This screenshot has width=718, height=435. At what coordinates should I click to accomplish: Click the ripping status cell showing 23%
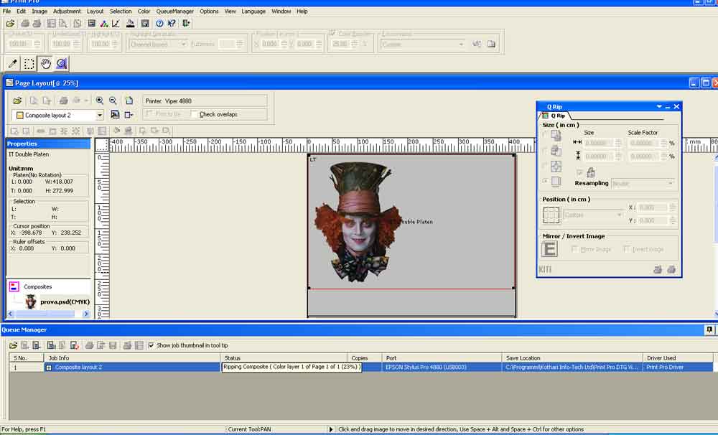click(292, 368)
